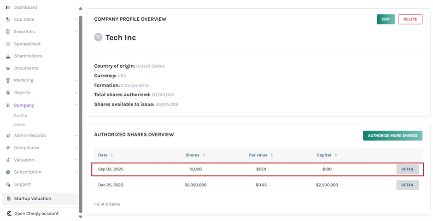433x221 pixels.
Task: Select Profile under the Company menu
Action: click(x=20, y=116)
